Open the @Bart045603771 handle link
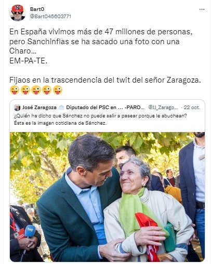 click(x=50, y=17)
